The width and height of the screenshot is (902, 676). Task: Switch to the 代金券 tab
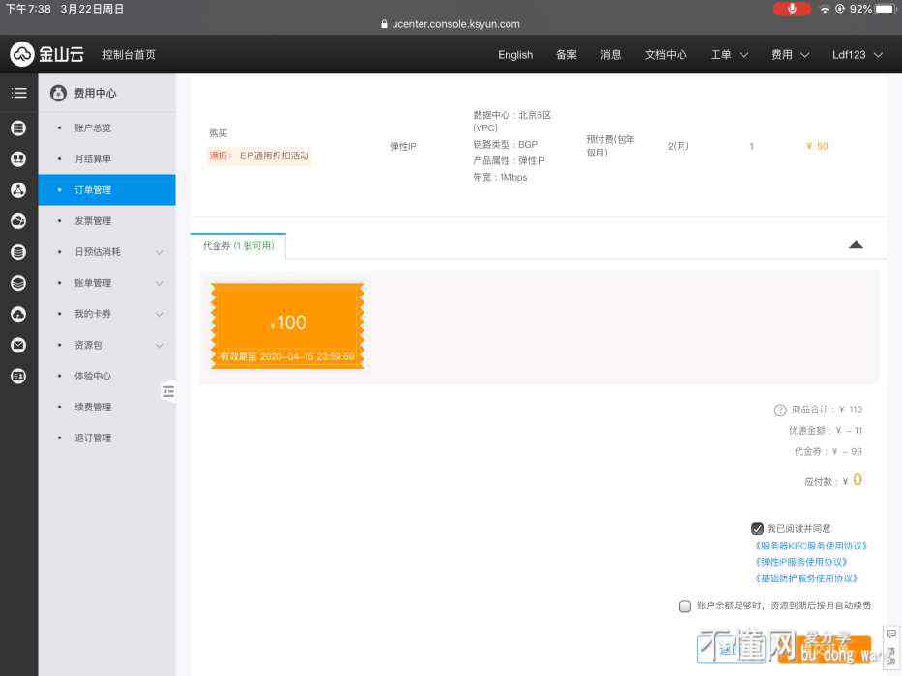tap(238, 246)
